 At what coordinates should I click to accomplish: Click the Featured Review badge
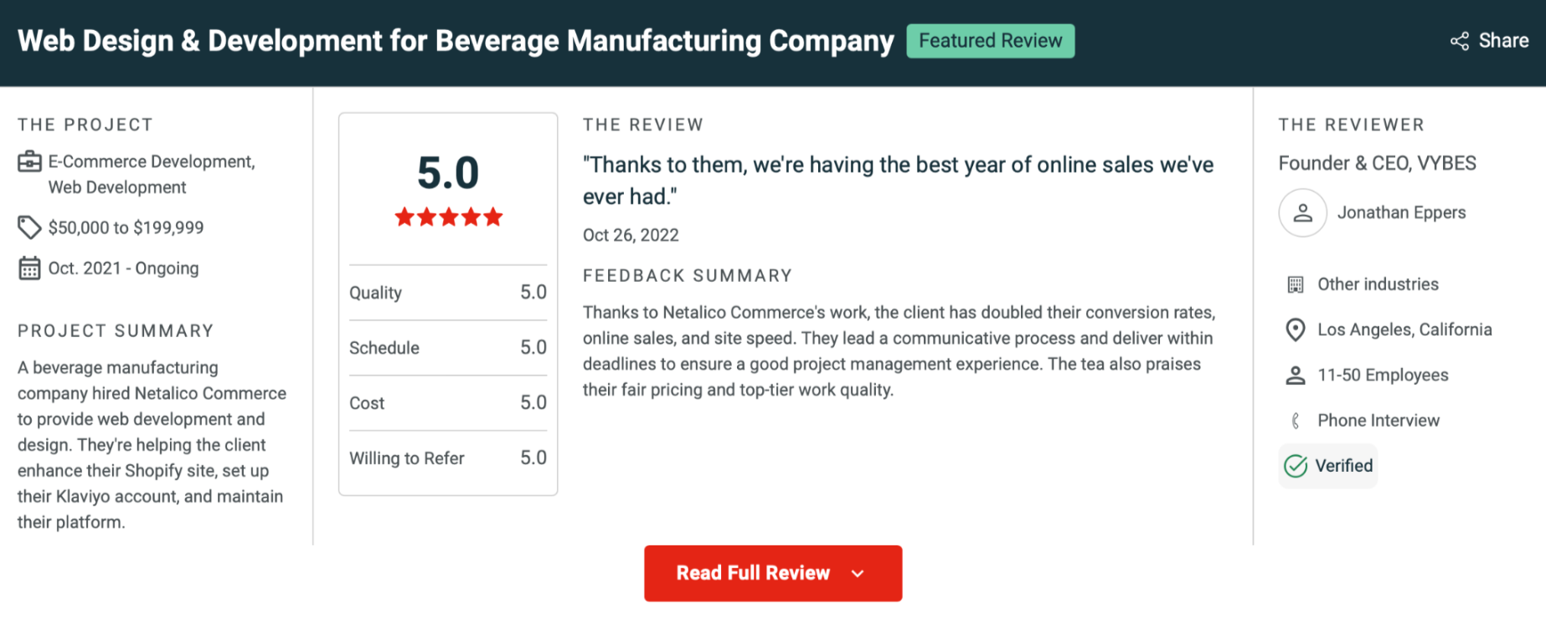point(990,41)
